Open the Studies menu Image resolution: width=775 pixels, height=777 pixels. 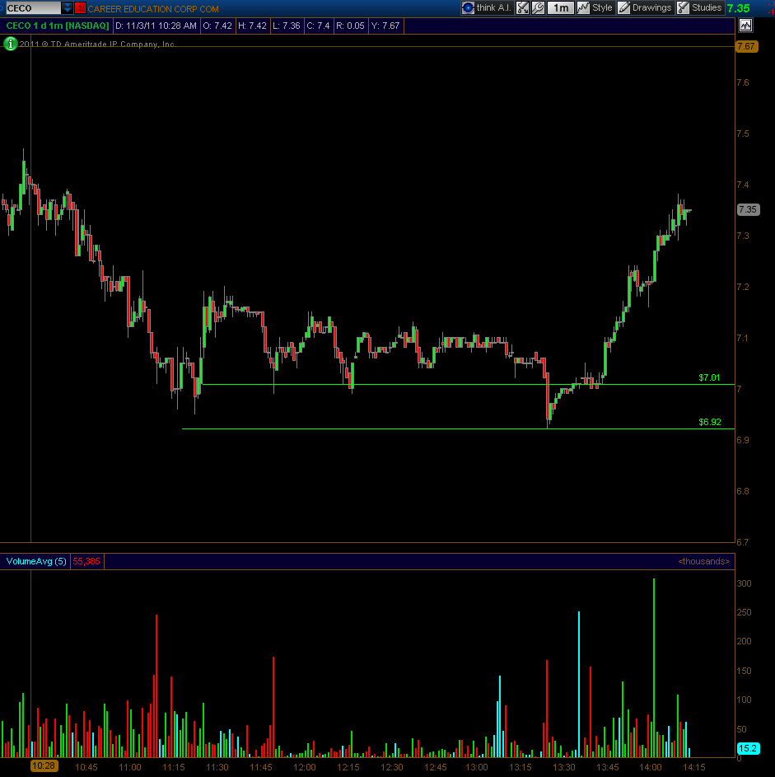(x=700, y=7)
